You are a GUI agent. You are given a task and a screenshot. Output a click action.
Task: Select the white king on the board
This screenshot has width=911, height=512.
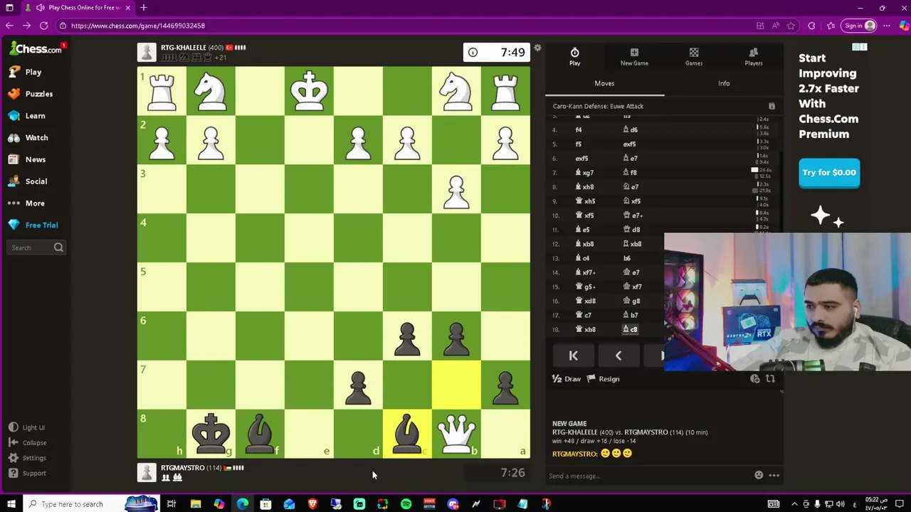pos(309,90)
